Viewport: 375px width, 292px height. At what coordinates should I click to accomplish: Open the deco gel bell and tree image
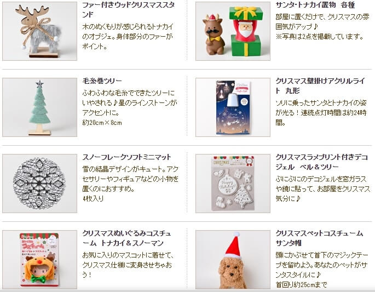(x=233, y=184)
